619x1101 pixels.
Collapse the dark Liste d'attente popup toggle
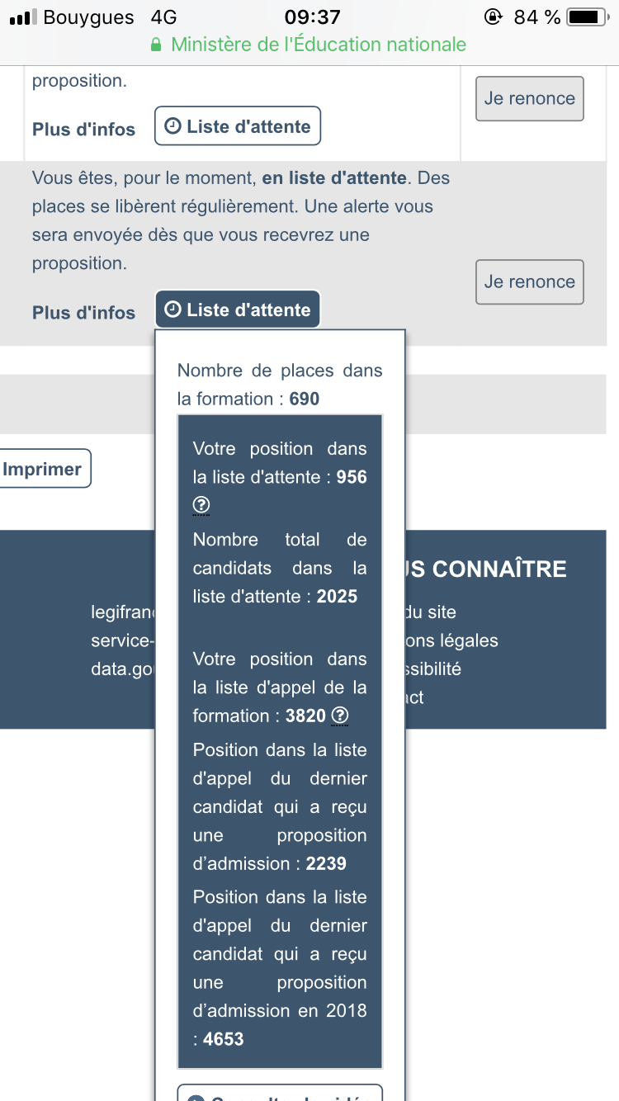coord(238,310)
